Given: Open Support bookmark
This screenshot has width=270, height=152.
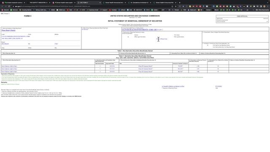Looking at the screenshot, I should coord(104,10).
